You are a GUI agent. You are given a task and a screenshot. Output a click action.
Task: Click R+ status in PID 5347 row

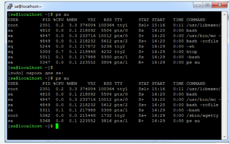pyautogui.click(x=141, y=62)
